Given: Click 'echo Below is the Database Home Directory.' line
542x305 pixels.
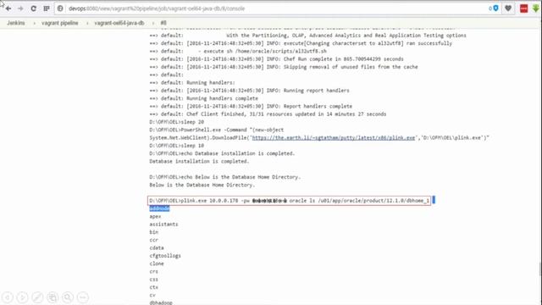Looking at the screenshot, I should pos(225,177).
